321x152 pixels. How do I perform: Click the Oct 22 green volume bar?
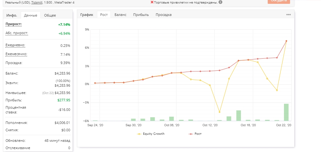click(286, 112)
